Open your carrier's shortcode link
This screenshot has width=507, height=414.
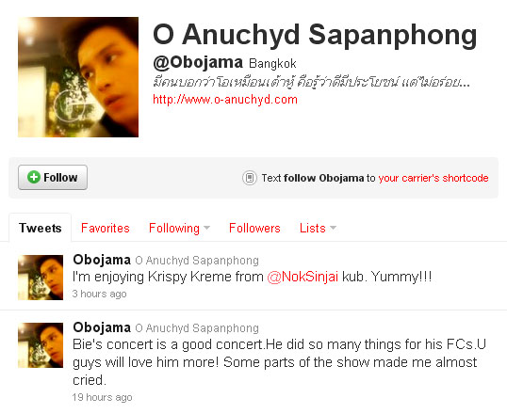point(433,178)
